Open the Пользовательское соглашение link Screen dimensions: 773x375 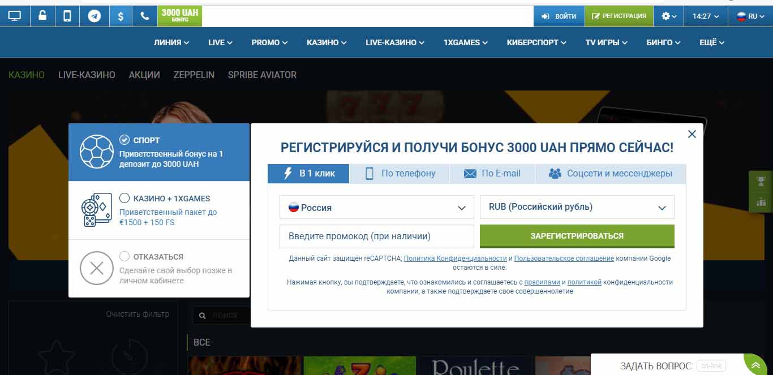pyautogui.click(x=564, y=258)
